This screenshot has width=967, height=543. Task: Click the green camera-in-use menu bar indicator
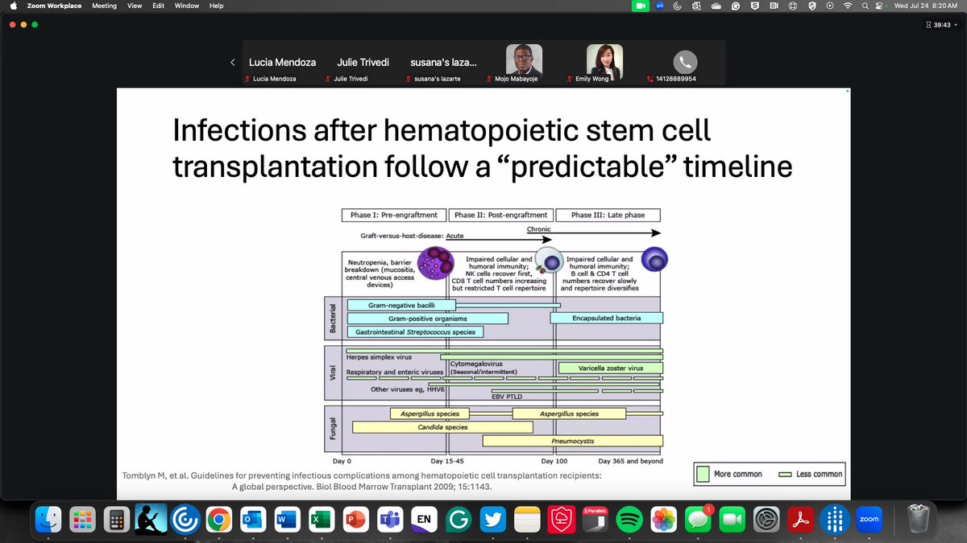(x=641, y=6)
